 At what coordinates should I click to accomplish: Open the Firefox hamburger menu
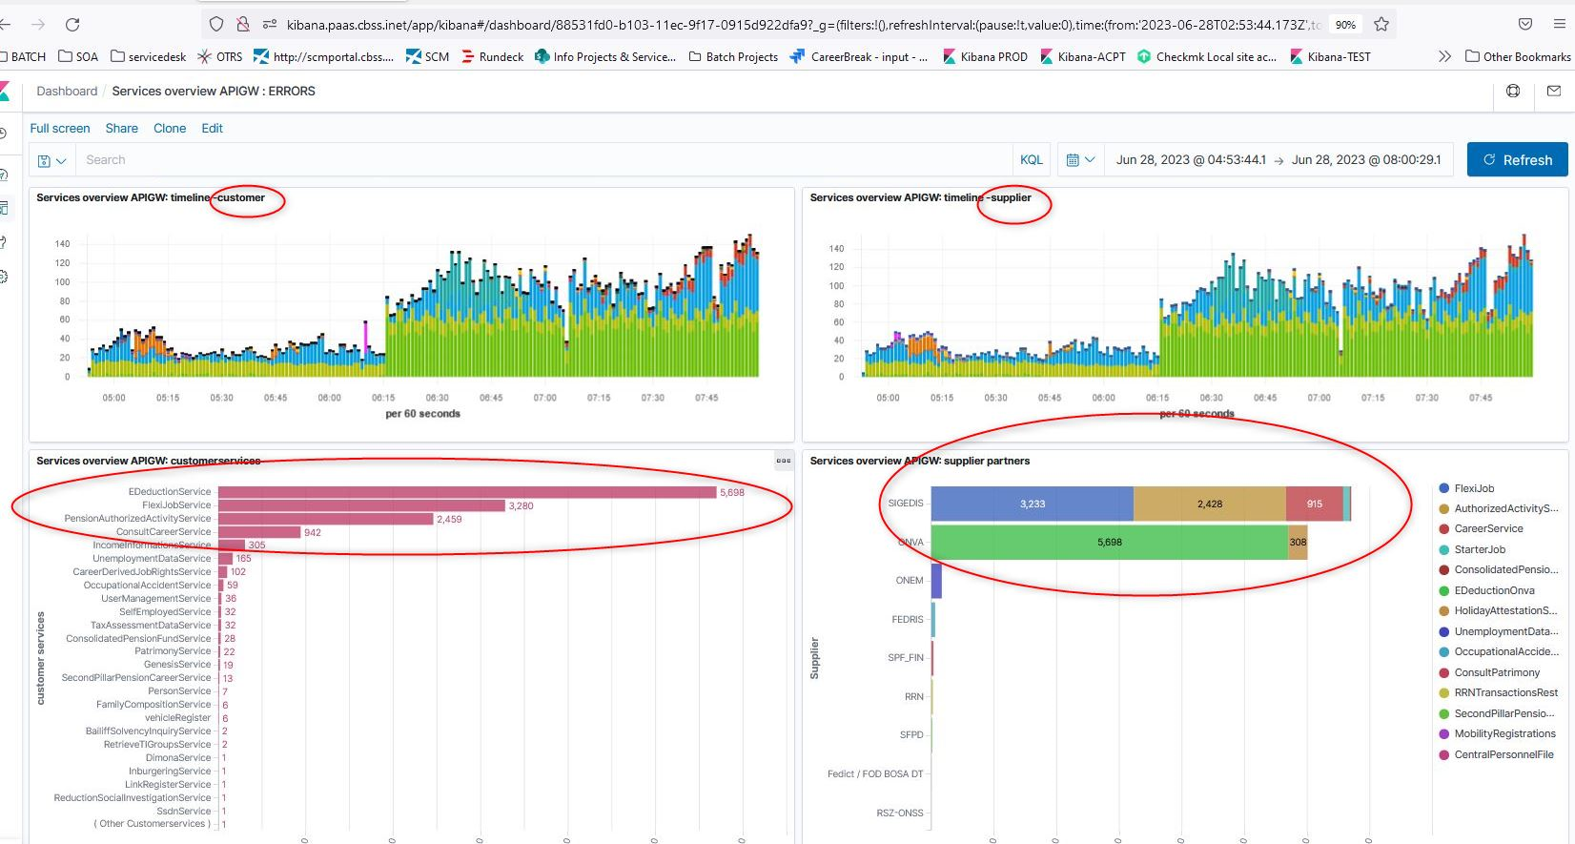[x=1561, y=24]
